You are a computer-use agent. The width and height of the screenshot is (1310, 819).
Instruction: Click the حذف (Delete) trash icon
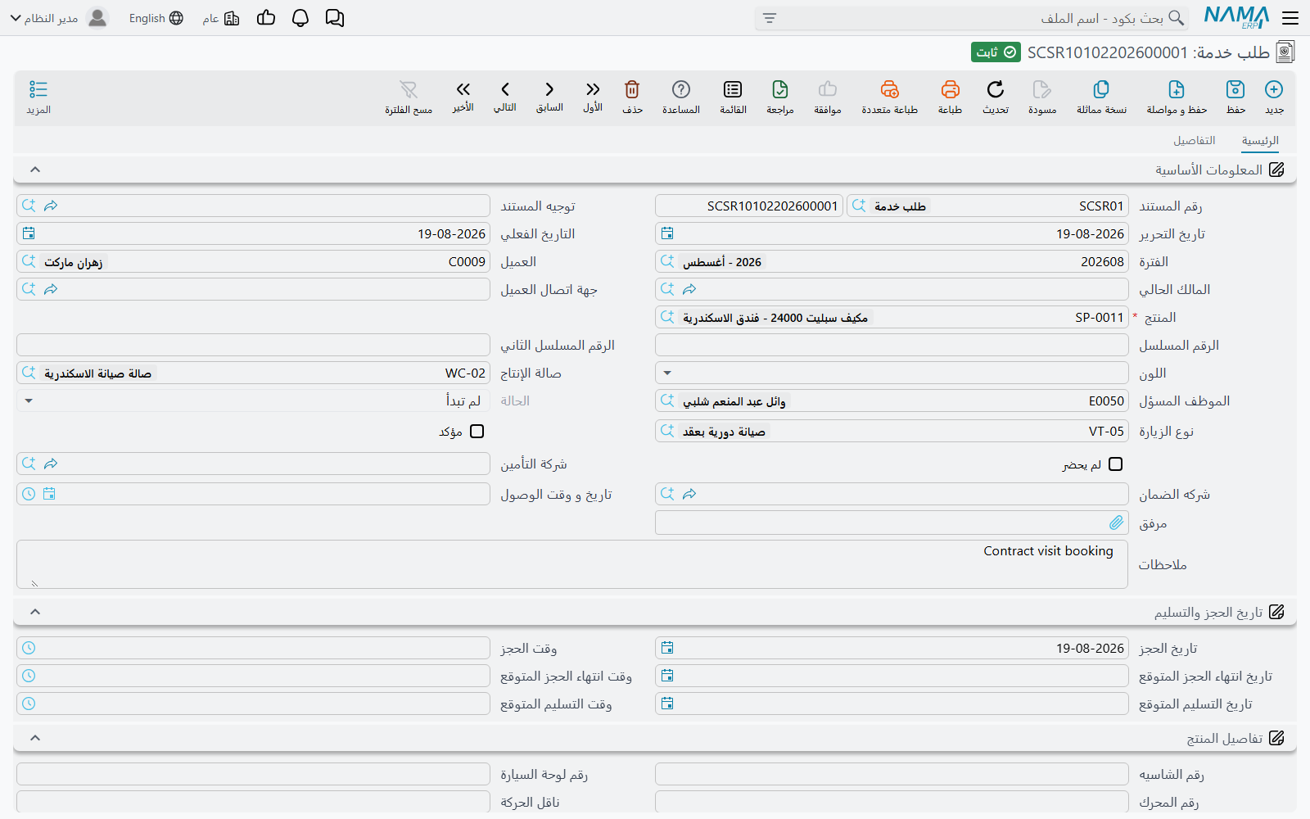coord(632,89)
